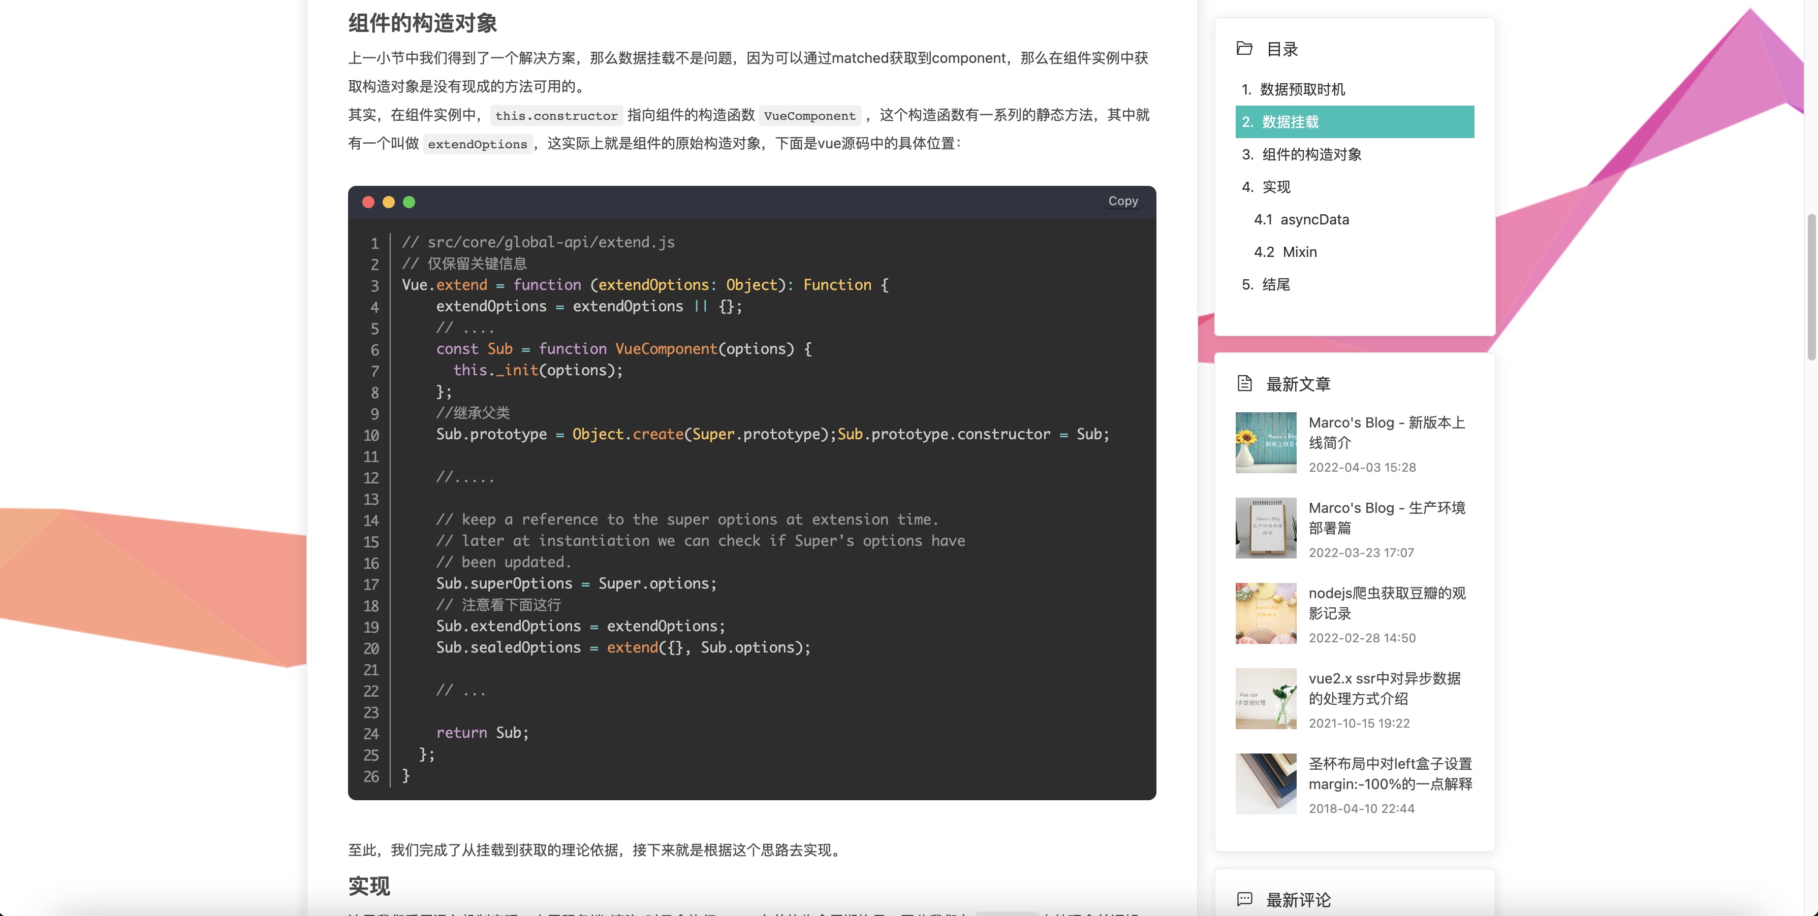Click the document icon beside 最新文章
The width and height of the screenshot is (1818, 916).
pyautogui.click(x=1244, y=383)
